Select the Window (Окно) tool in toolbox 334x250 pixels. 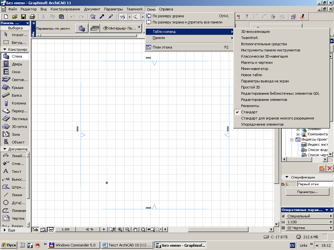pyautogui.click(x=15, y=72)
